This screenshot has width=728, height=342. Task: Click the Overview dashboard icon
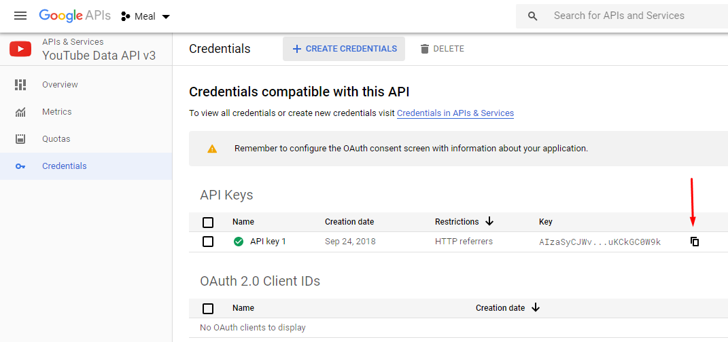pyautogui.click(x=20, y=85)
